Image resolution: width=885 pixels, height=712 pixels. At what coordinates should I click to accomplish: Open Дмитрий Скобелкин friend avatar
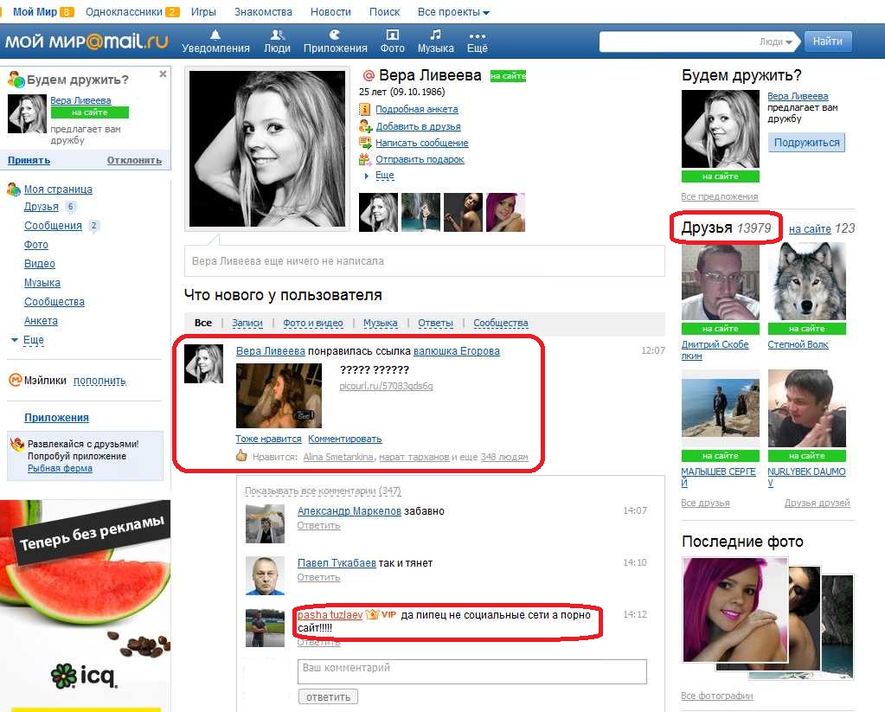click(720, 282)
